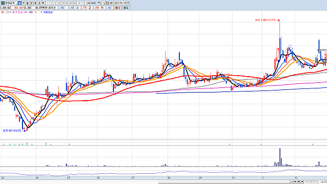The width and height of the screenshot is (327, 184).
Task: Click the second chart tool icon after 600
Action: click(x=104, y=3)
